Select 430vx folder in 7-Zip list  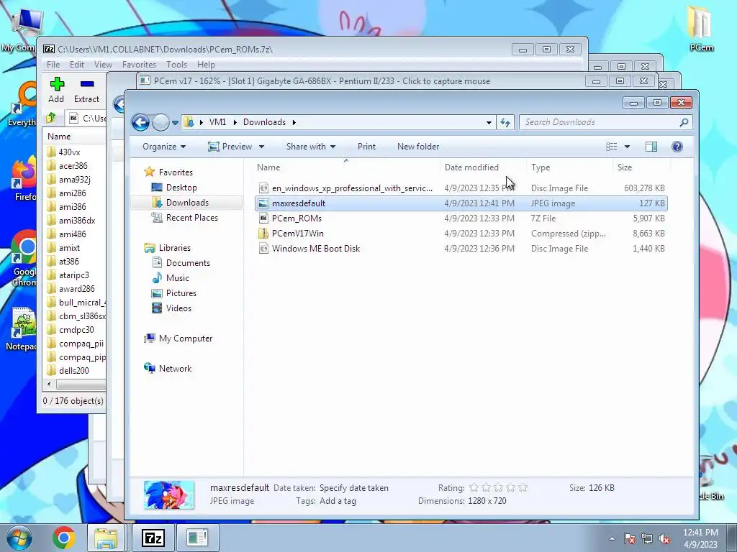tap(69, 152)
